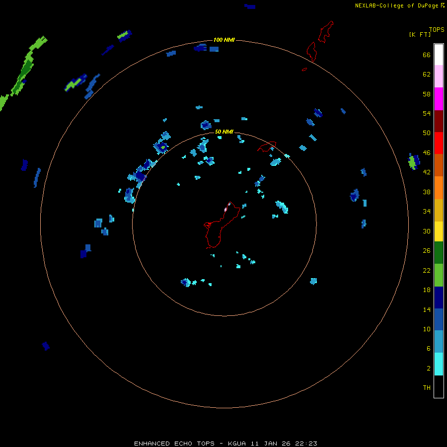
Task: Select the yellow swatch in the legend
Action: [x=439, y=231]
